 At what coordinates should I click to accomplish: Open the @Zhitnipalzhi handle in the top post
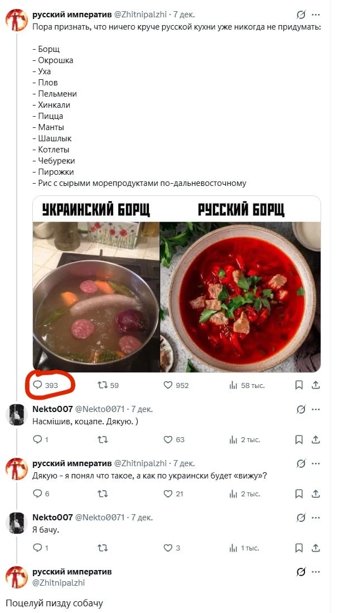click(x=140, y=15)
